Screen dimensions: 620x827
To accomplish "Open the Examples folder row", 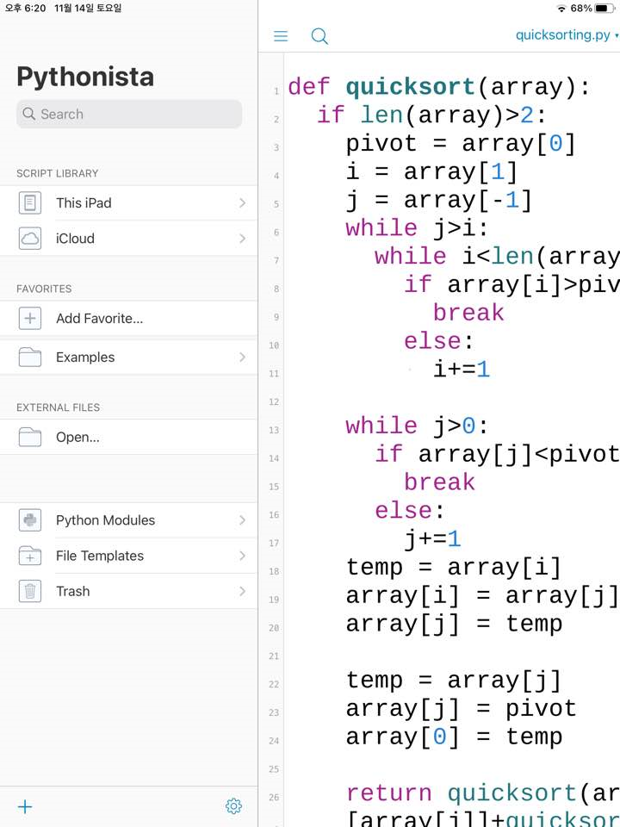I will (129, 357).
